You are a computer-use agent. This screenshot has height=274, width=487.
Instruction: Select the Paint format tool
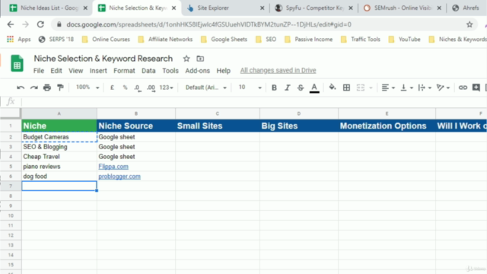(60, 88)
